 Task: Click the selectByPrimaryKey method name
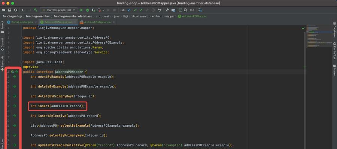click(66, 135)
